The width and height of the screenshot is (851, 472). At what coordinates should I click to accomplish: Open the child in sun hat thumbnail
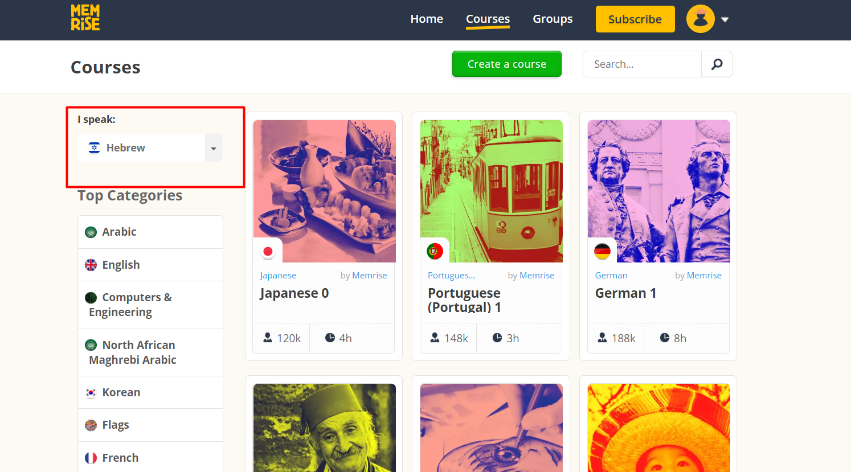[658, 428]
